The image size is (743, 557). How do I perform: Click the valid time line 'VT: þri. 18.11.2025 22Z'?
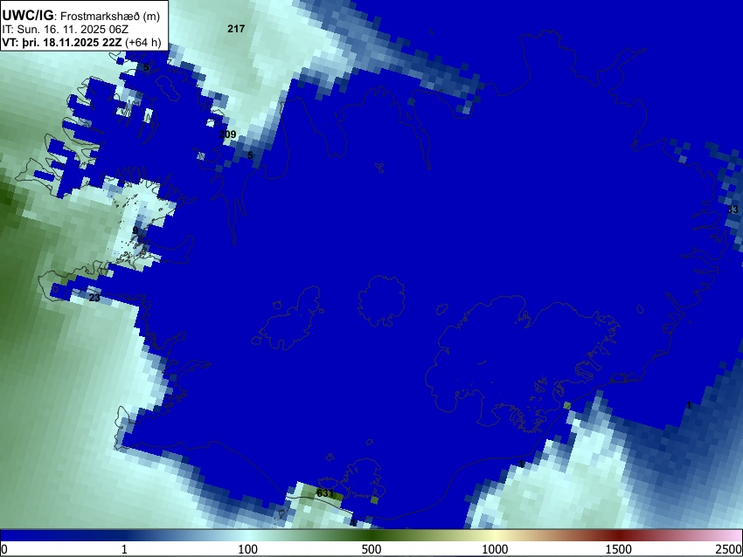(62, 42)
